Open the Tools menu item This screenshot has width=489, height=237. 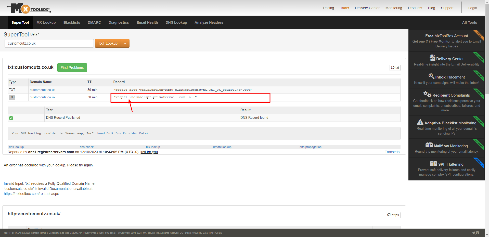344,8
